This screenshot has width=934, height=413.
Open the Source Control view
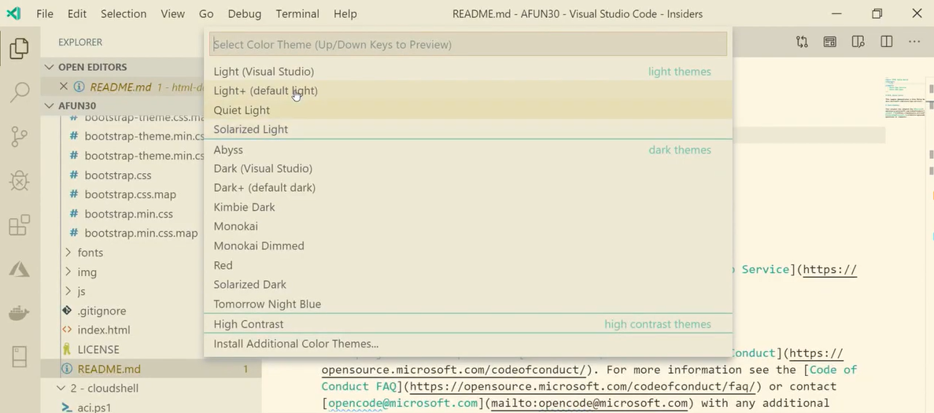20,136
